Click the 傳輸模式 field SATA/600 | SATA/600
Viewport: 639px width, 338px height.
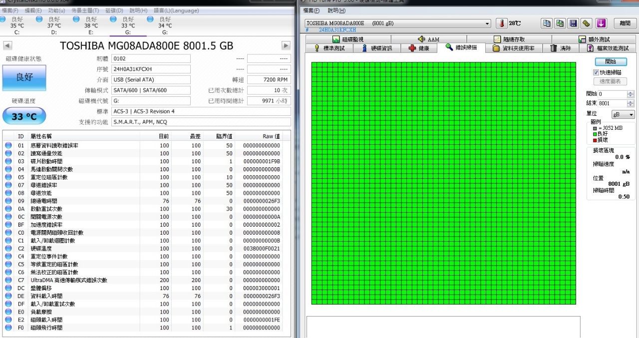[x=151, y=90]
